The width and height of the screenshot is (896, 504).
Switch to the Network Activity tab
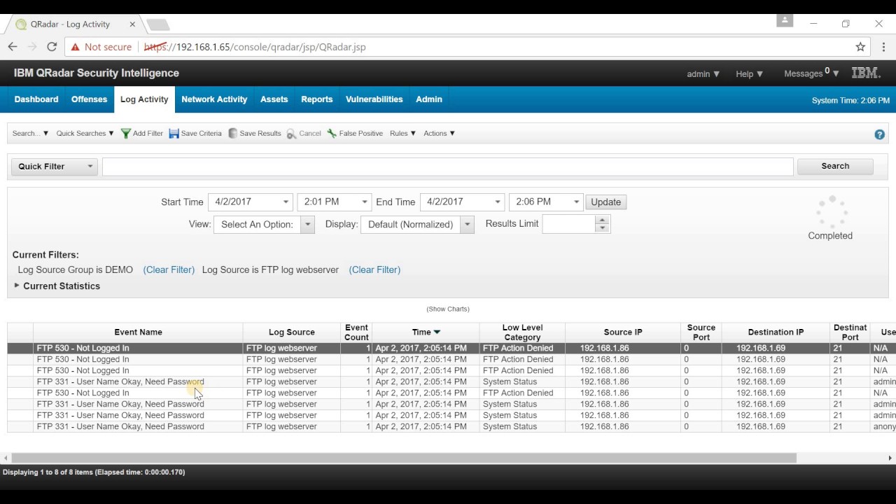[x=214, y=99]
